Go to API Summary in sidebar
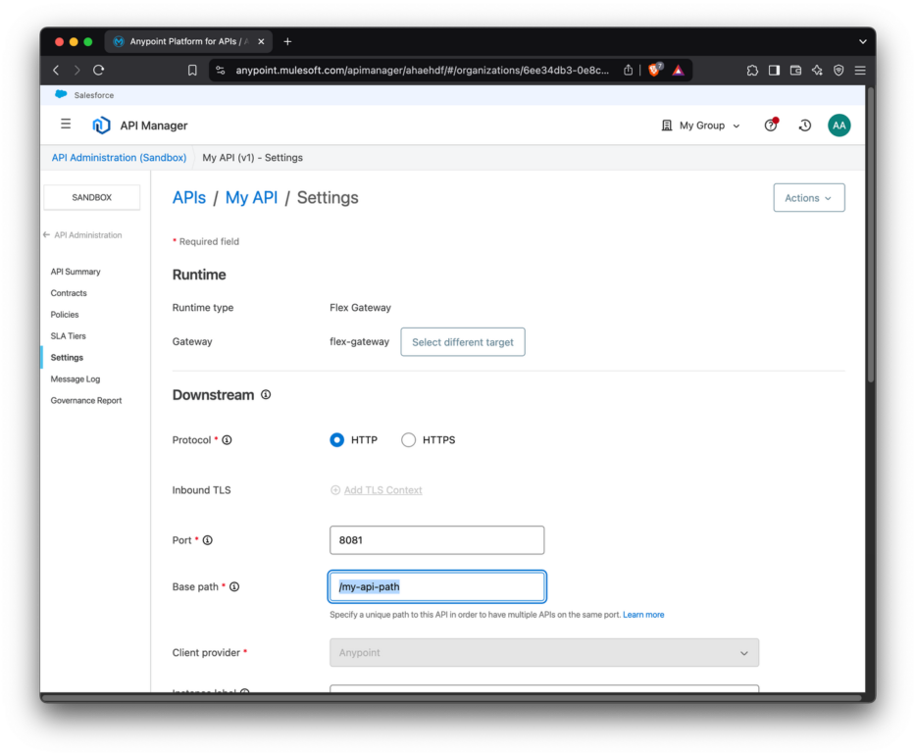The width and height of the screenshot is (916, 756). tap(76, 272)
